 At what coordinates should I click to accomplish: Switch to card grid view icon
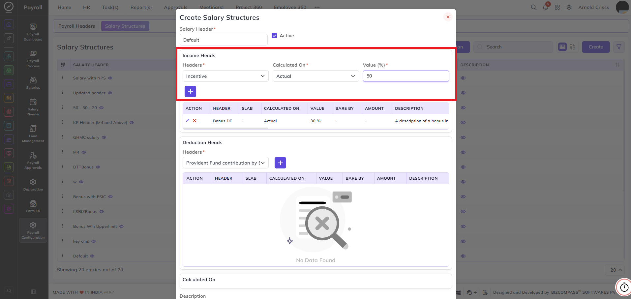click(572, 47)
